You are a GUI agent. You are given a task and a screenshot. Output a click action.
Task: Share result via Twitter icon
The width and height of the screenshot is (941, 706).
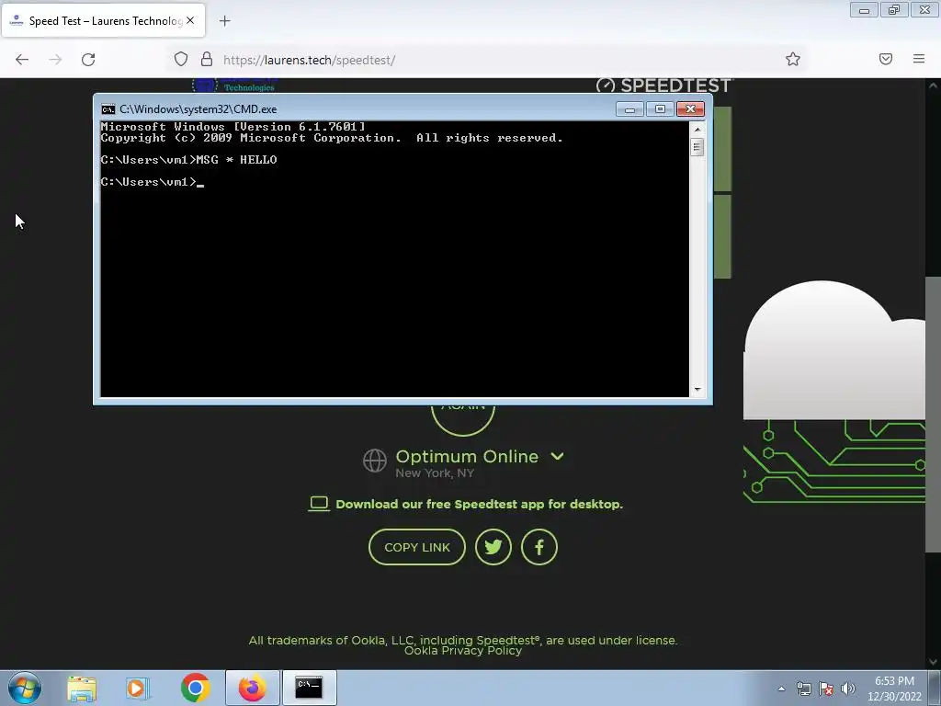tap(493, 547)
